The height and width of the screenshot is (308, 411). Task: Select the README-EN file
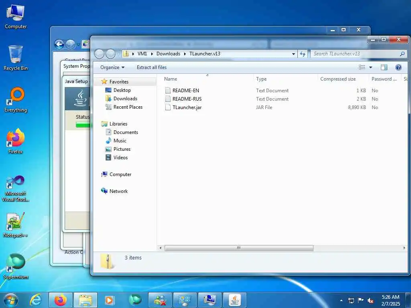tap(185, 91)
